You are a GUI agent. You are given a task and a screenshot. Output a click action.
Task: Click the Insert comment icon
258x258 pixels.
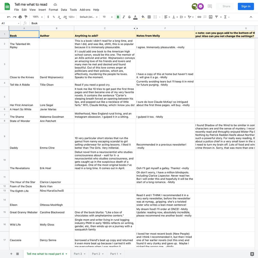point(205,17)
